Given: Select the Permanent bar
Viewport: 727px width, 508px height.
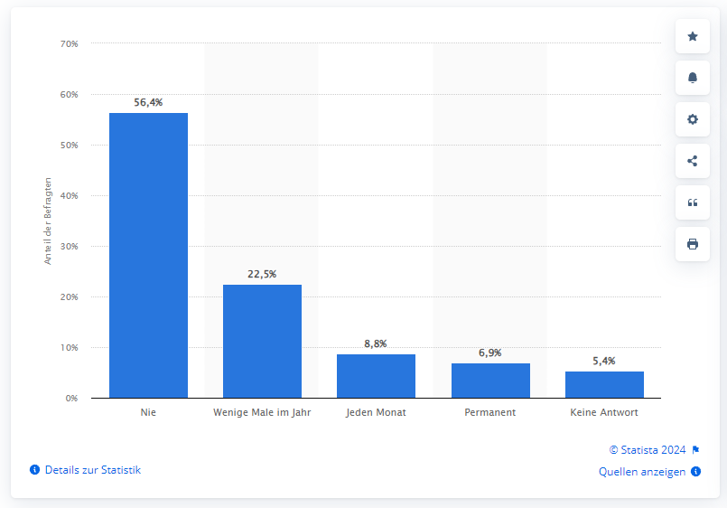Looking at the screenshot, I should point(490,381).
